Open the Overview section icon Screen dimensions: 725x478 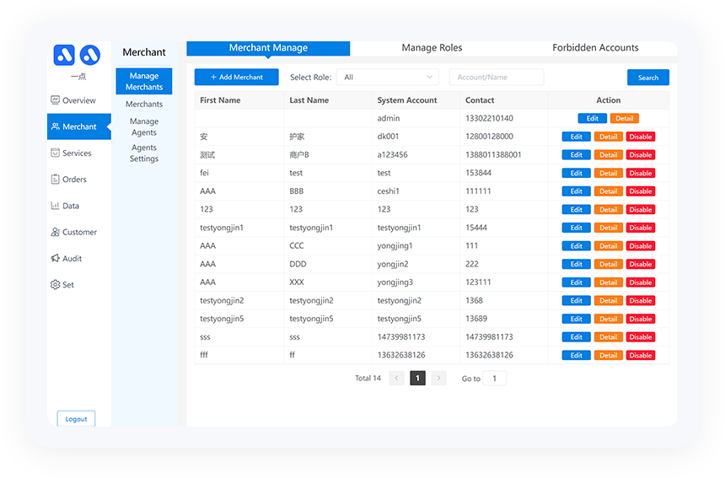pyautogui.click(x=56, y=100)
